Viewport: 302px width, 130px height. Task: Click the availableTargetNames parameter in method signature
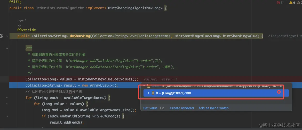[150, 36]
